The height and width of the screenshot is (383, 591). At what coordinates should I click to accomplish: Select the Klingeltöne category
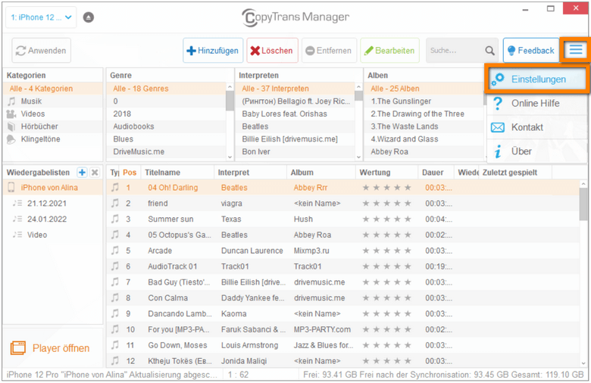pyautogui.click(x=53, y=139)
